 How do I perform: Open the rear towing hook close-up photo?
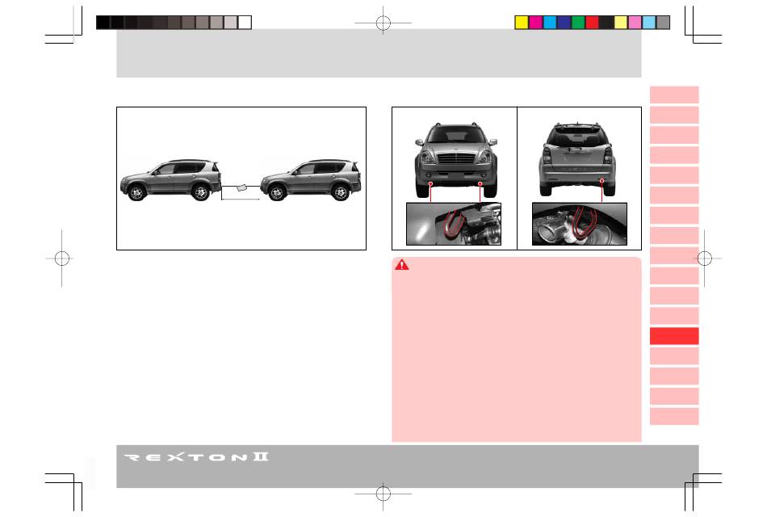[x=580, y=224]
